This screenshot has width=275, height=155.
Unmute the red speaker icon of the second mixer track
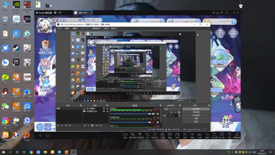point(154,122)
